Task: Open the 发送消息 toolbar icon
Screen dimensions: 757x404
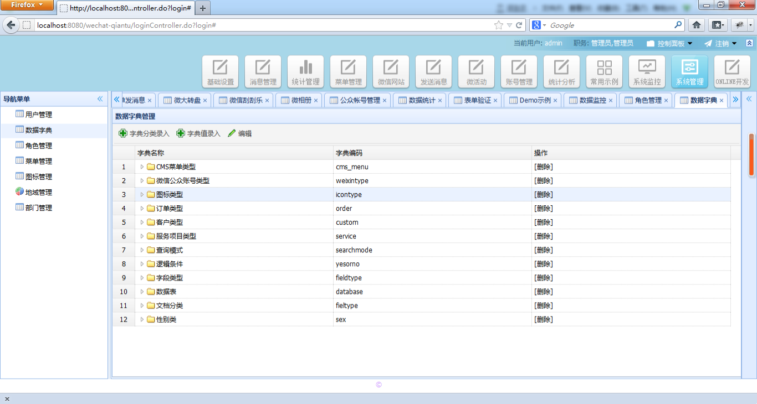Action: [433, 71]
